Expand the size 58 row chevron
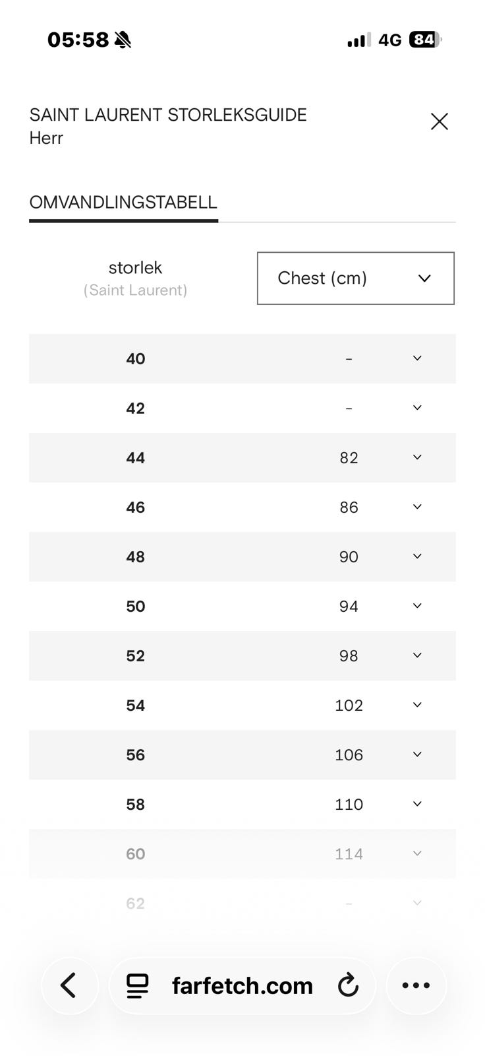Screen dimensions: 485x1056 (417, 804)
